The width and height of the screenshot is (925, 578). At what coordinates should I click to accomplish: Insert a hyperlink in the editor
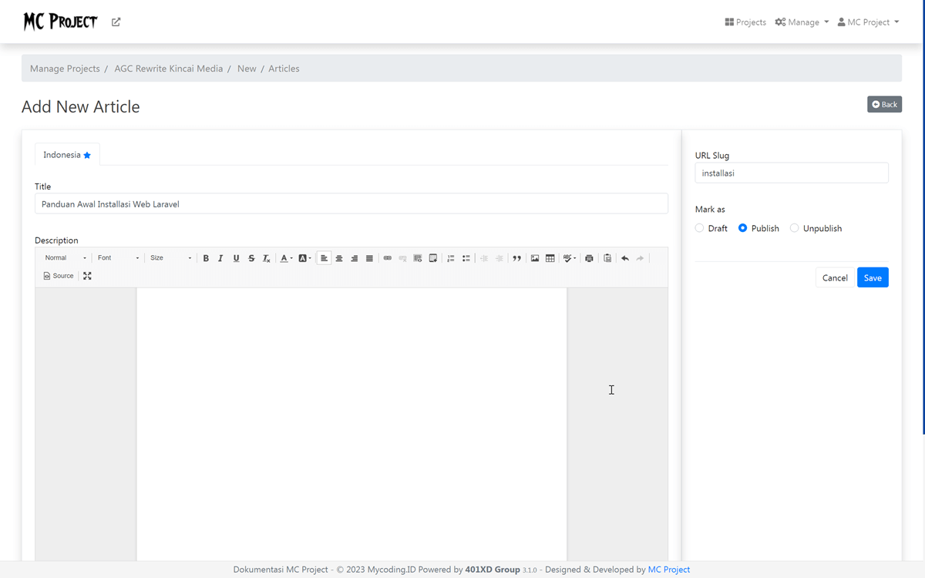pos(387,258)
